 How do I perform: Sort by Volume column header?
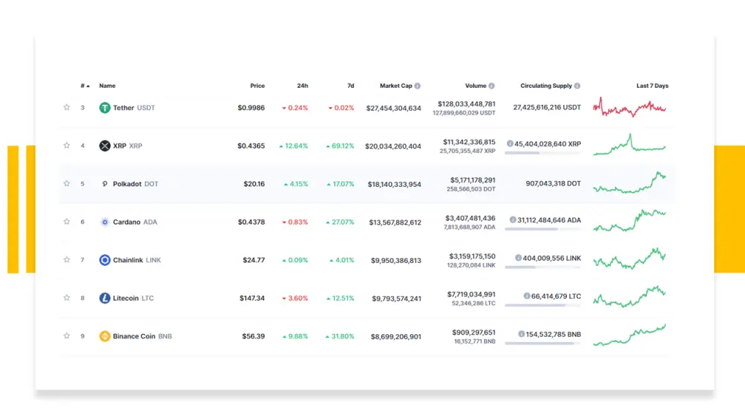pos(475,86)
